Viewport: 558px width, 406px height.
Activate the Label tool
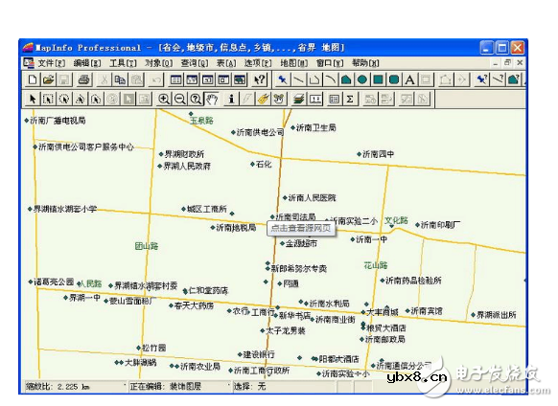[x=264, y=100]
